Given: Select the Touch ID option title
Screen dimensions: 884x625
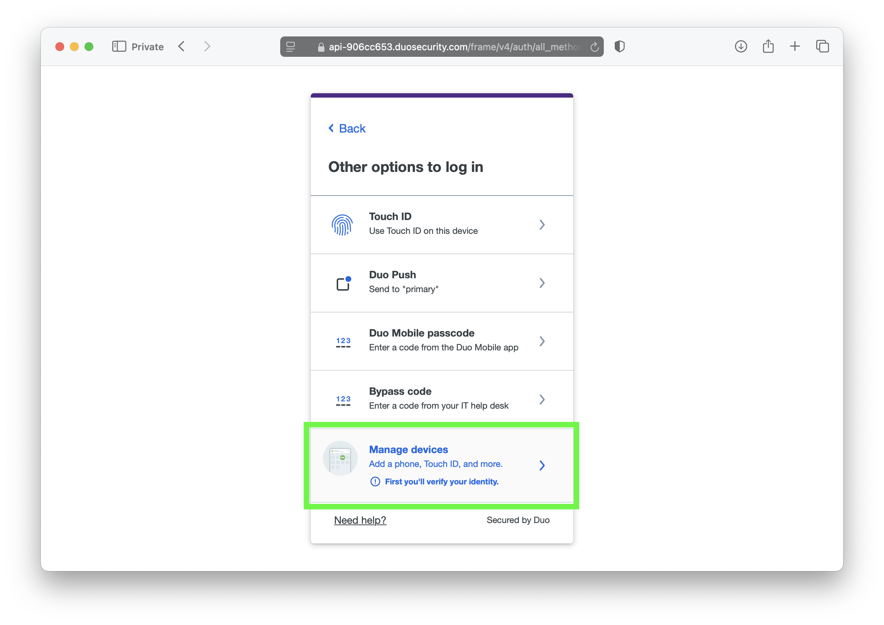Looking at the screenshot, I should [390, 216].
